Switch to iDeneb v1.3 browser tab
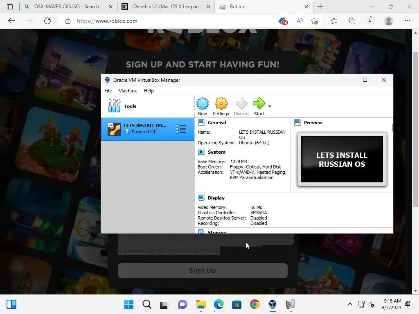419x314 pixels. pyautogui.click(x=165, y=7)
